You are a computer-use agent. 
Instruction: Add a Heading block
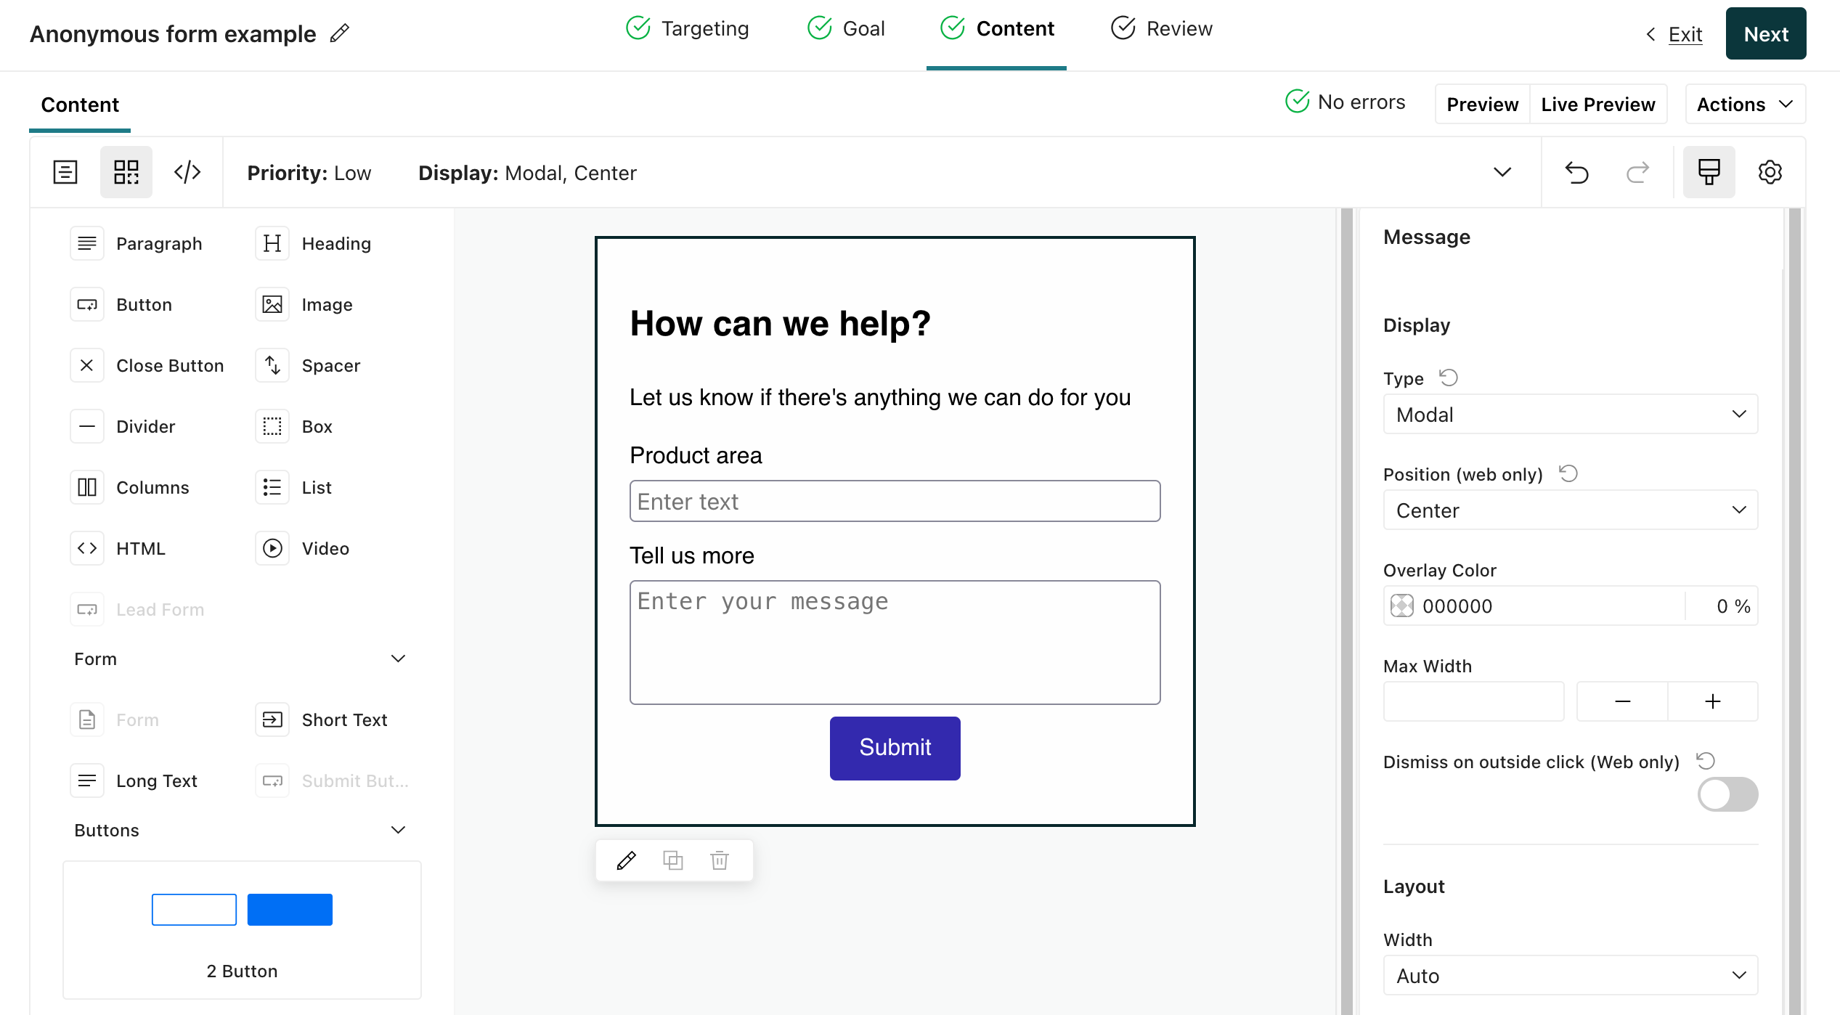point(314,243)
